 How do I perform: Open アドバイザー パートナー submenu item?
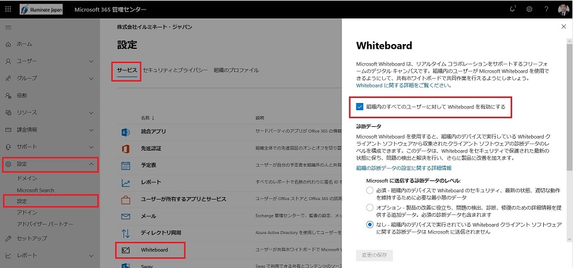point(45,224)
